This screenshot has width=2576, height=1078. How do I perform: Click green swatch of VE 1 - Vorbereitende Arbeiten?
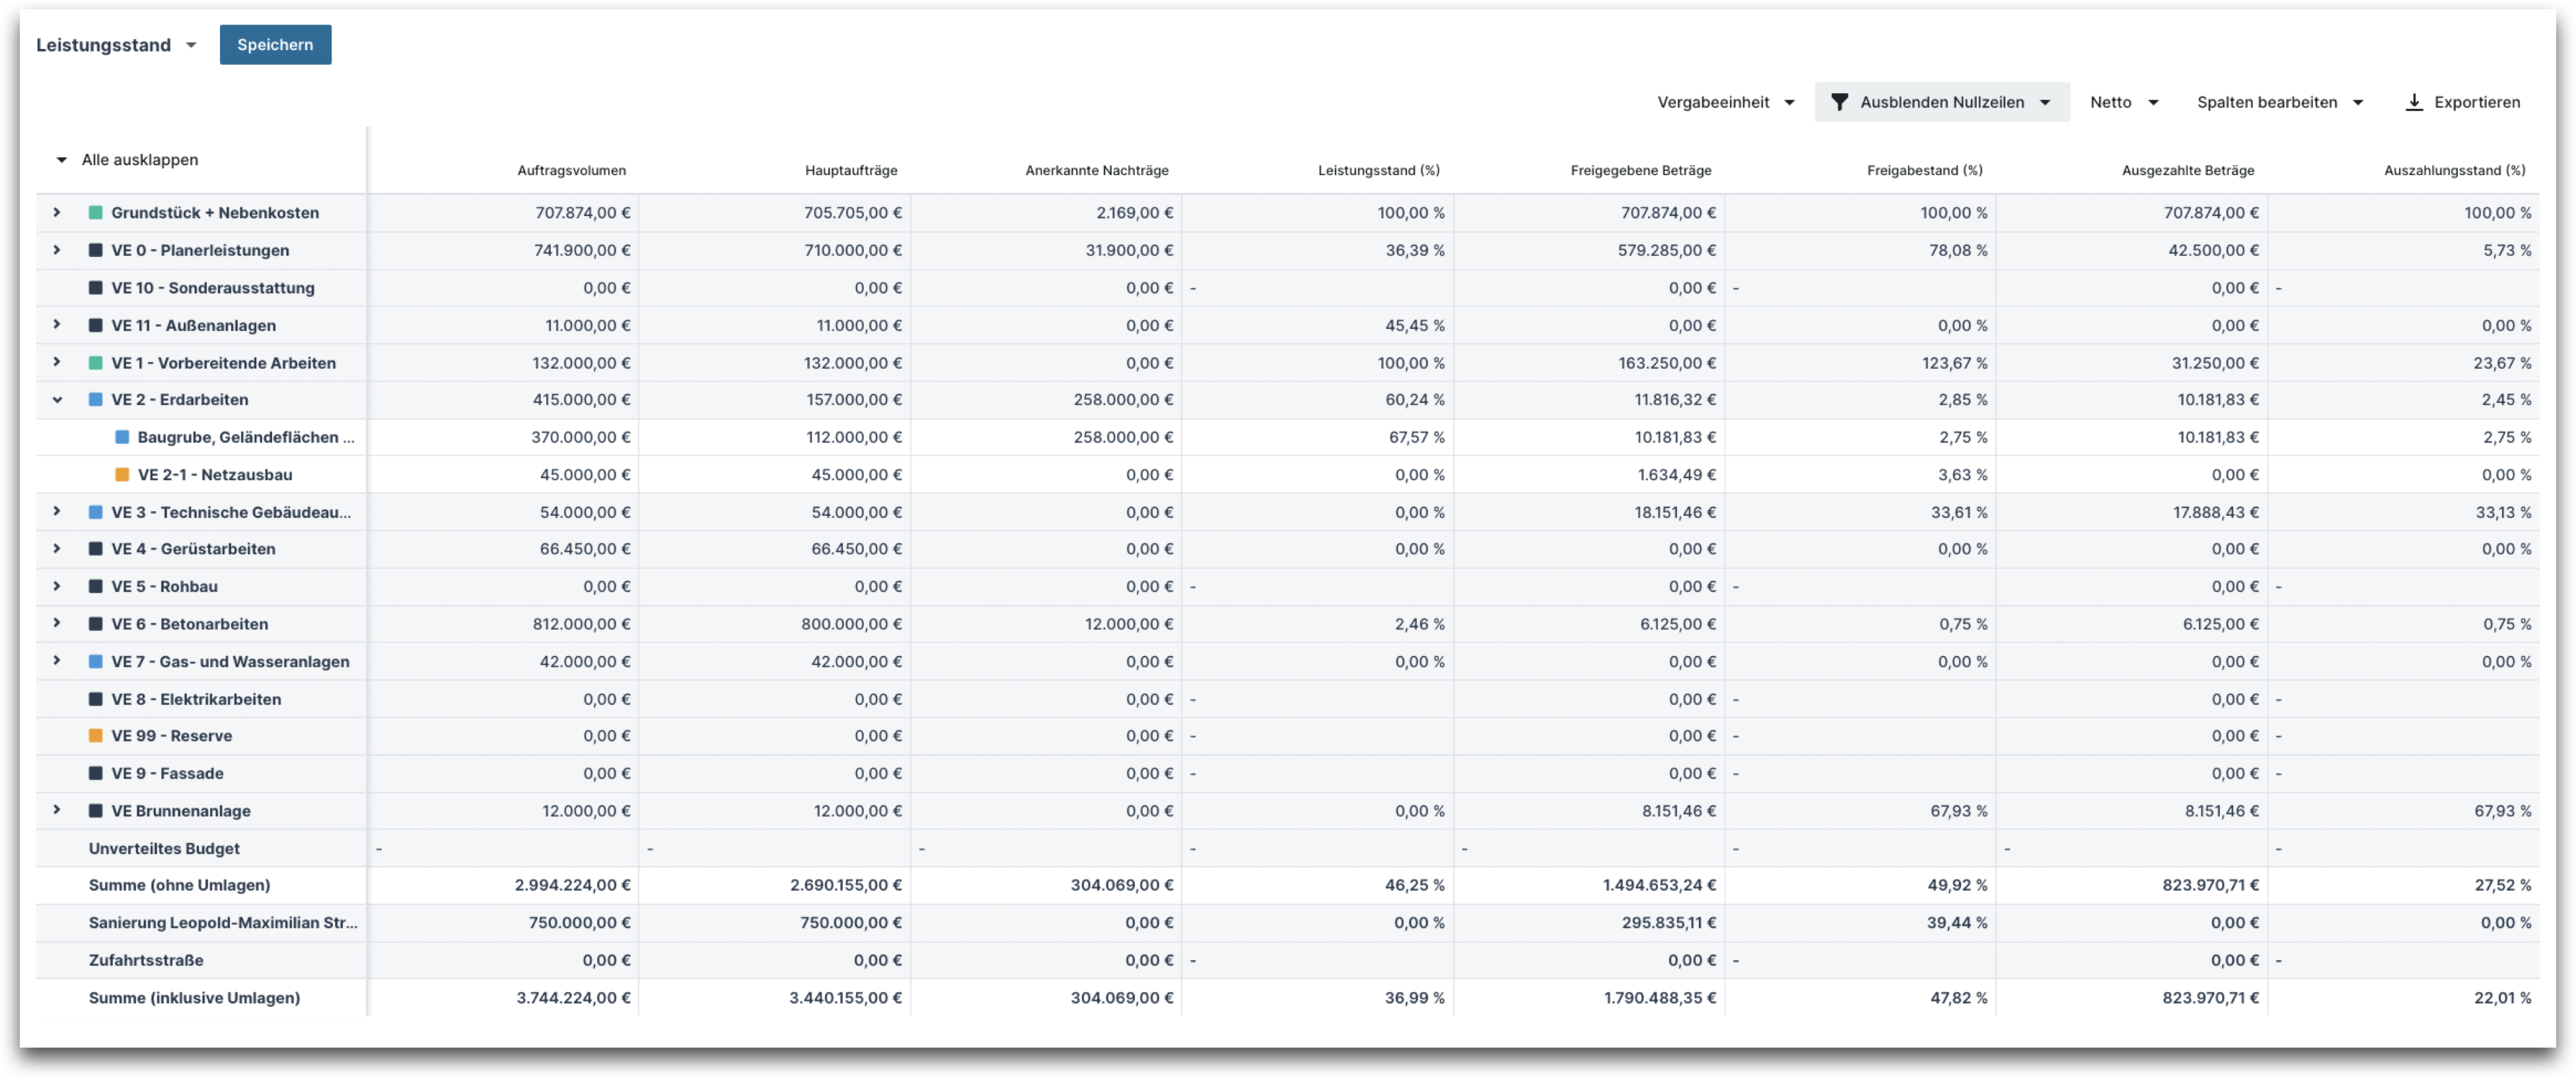coord(96,363)
